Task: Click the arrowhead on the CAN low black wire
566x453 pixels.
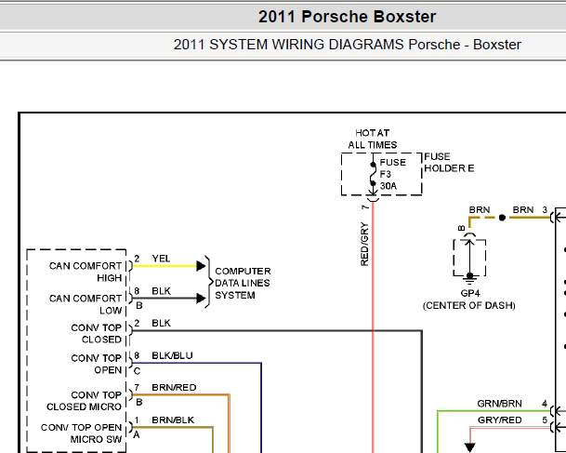Action: click(x=201, y=299)
